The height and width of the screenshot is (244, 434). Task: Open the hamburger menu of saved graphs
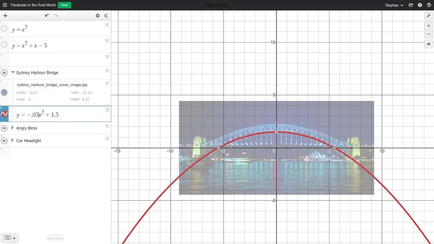(x=5, y=5)
